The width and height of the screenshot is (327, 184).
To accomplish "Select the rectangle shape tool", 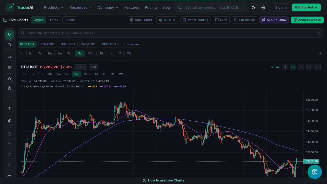I will pos(9,98).
